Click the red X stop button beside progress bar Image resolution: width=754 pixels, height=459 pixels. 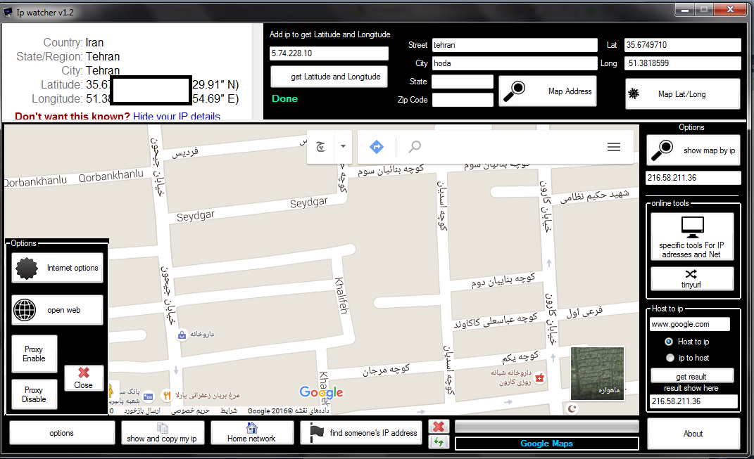click(439, 427)
